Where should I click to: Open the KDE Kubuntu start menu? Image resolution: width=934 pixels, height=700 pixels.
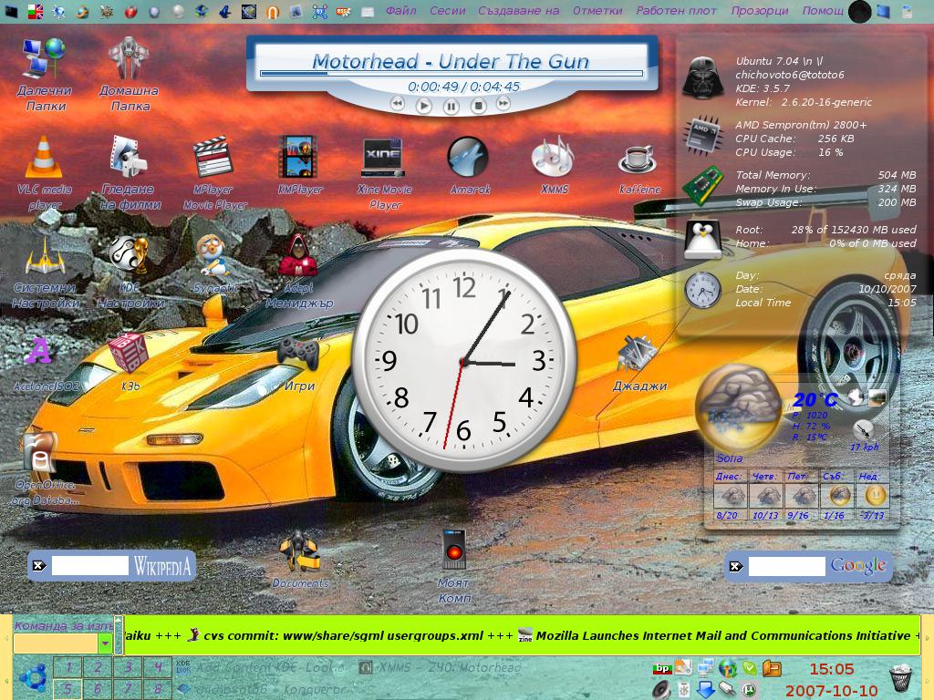[x=33, y=678]
